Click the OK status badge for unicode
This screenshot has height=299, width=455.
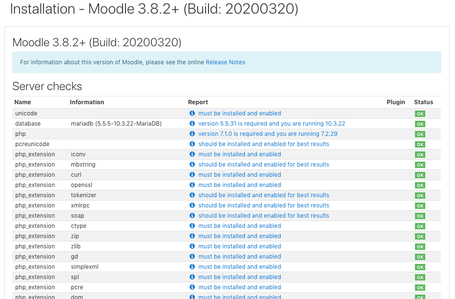click(420, 114)
